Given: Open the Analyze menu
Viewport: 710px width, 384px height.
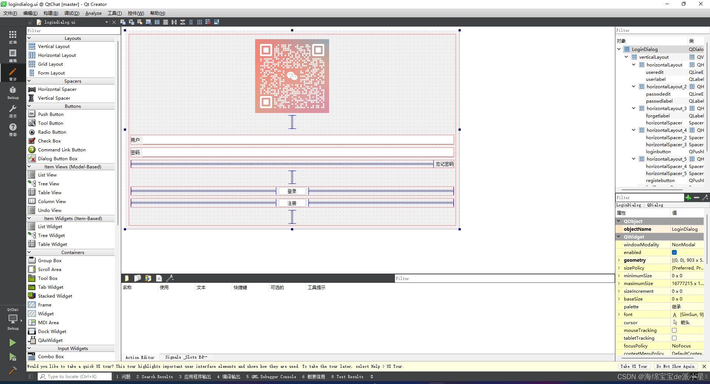Looking at the screenshot, I should [x=94, y=13].
